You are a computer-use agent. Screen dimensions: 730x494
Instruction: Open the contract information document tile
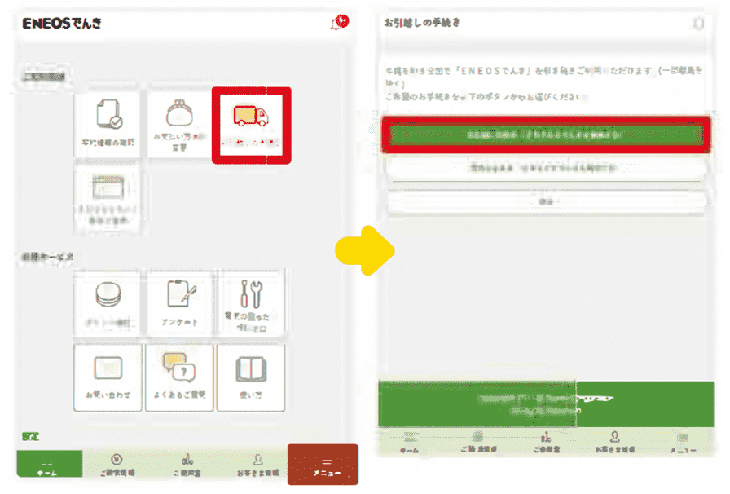(108, 126)
